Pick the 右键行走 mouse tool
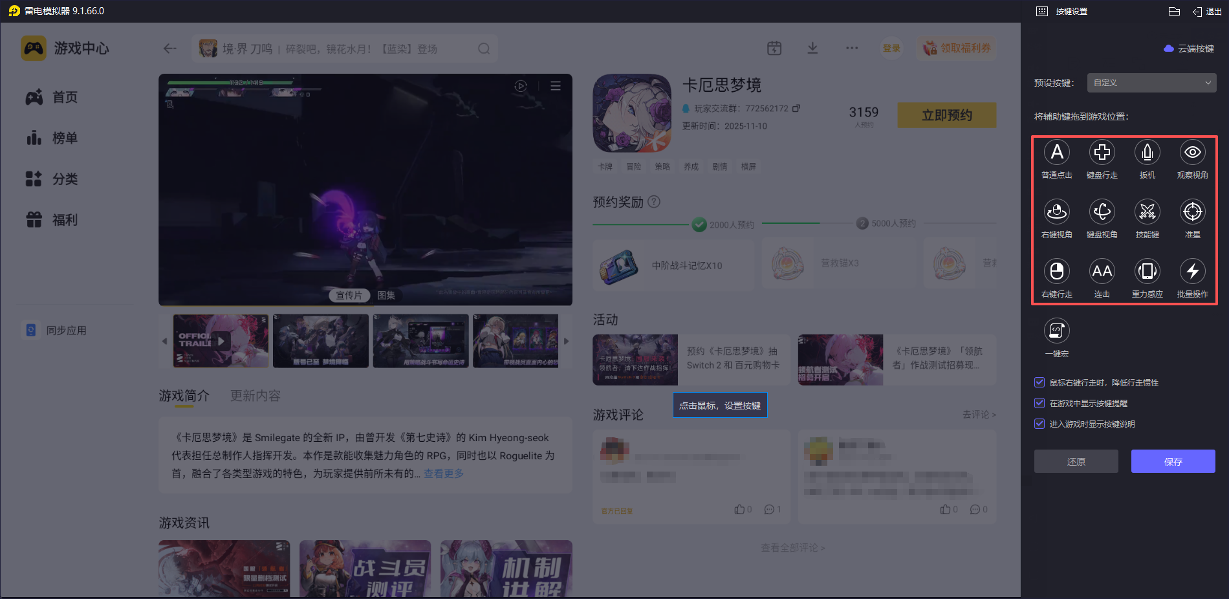 (1057, 271)
